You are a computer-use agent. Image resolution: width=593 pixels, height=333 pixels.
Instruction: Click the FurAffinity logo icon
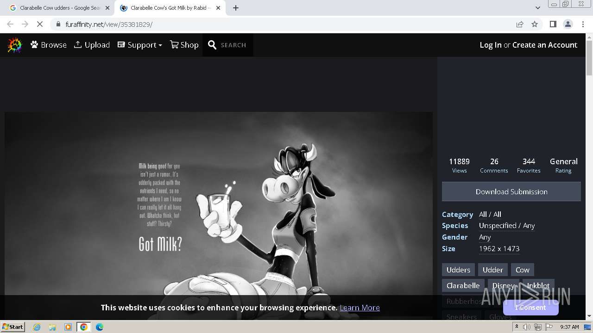pos(15,45)
